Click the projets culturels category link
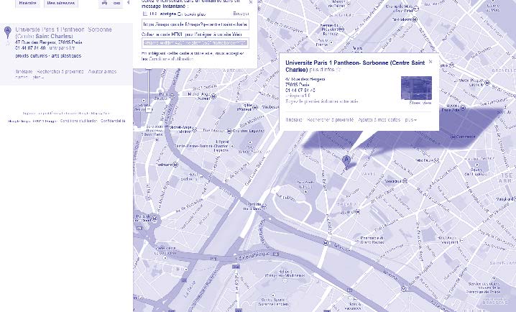516x312 pixels. [32, 55]
